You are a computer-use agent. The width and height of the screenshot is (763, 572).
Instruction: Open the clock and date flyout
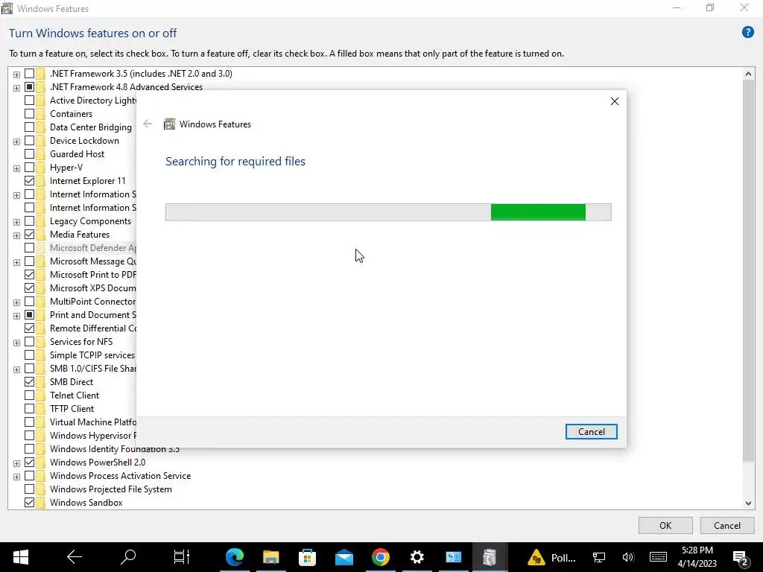pos(697,557)
